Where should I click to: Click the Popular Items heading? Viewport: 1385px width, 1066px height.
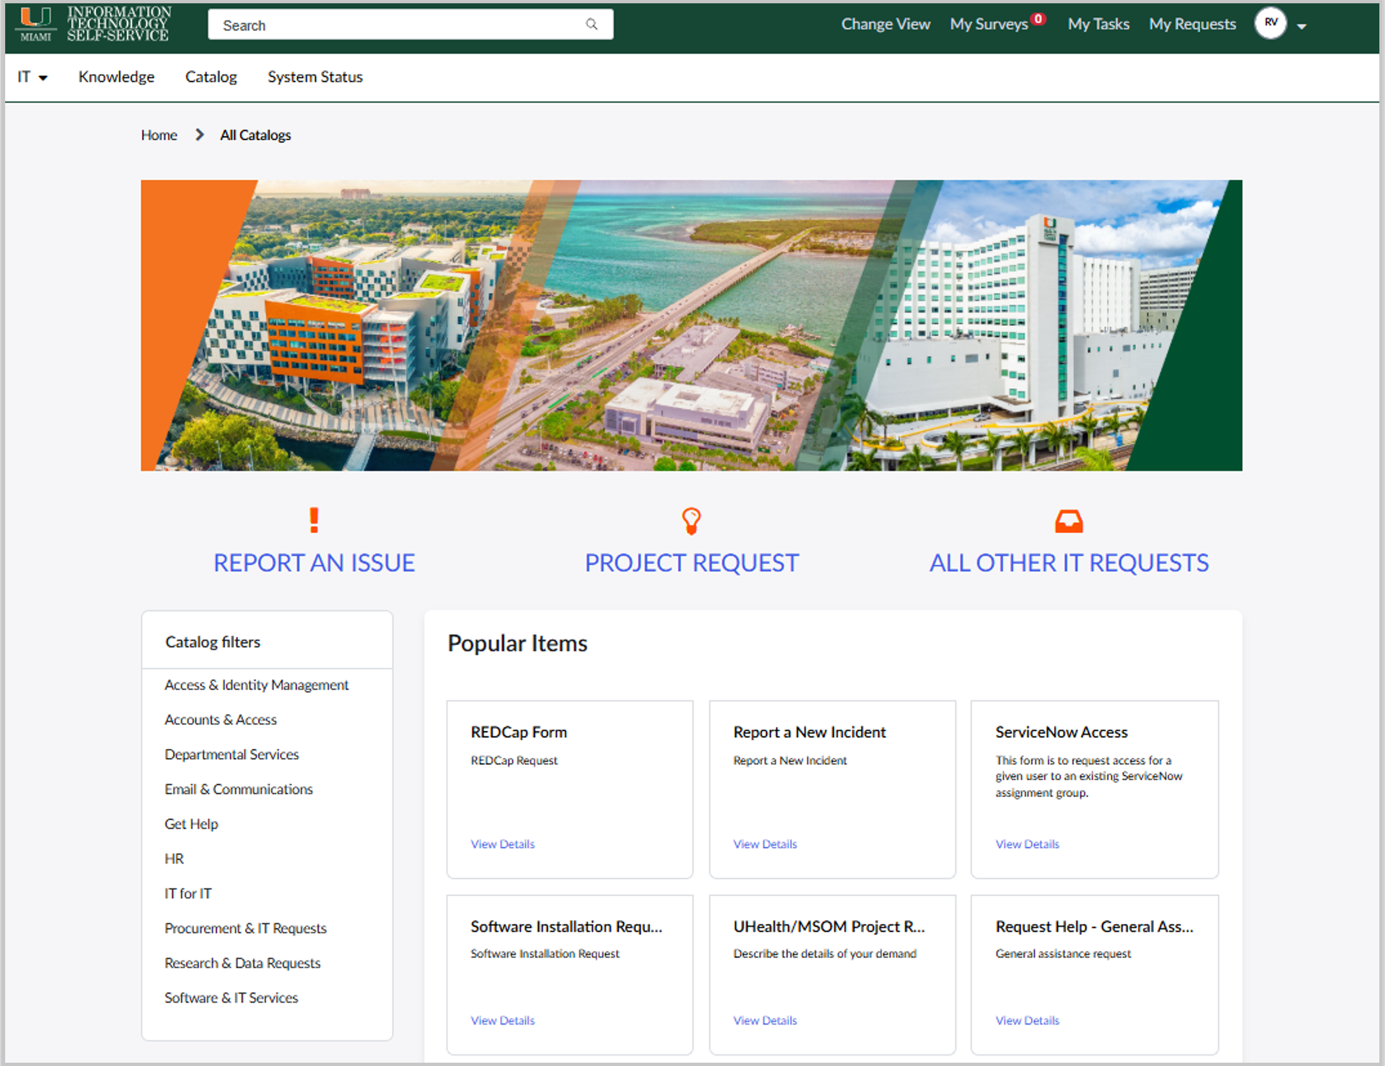(x=518, y=643)
